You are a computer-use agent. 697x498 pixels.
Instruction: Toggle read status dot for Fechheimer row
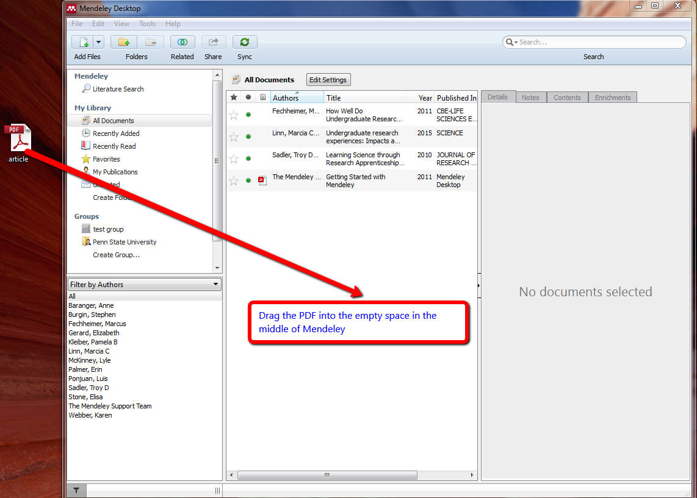(248, 115)
